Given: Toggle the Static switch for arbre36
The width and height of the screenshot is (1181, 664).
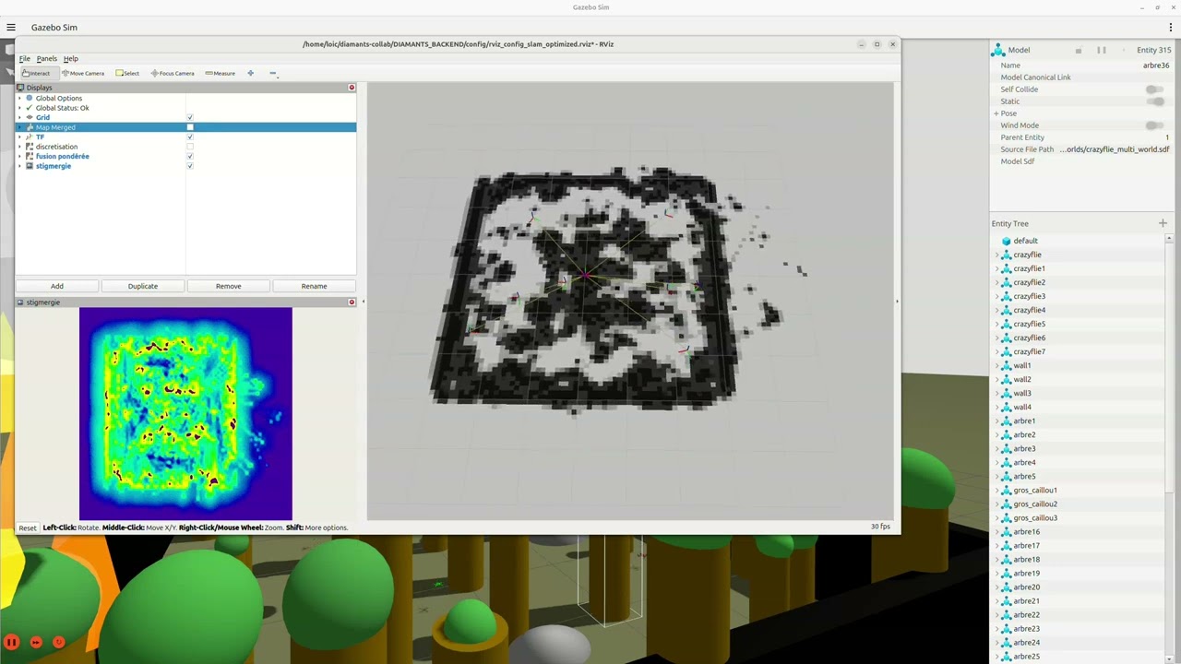Looking at the screenshot, I should [1156, 101].
